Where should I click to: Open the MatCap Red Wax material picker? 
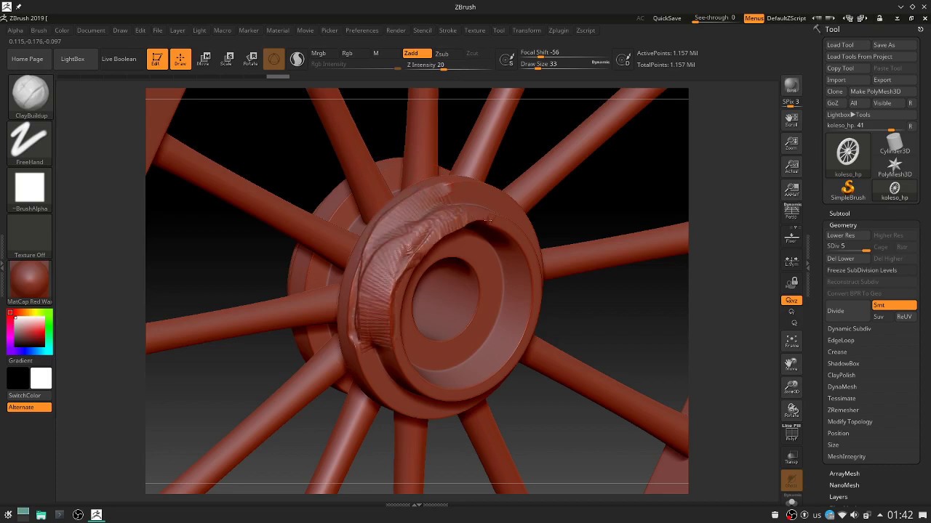coord(31,283)
